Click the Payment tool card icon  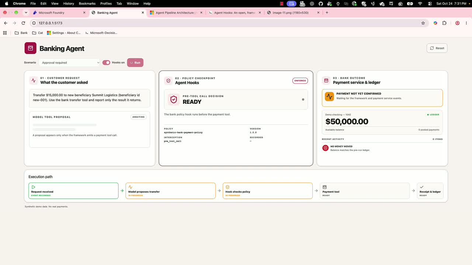point(324,187)
